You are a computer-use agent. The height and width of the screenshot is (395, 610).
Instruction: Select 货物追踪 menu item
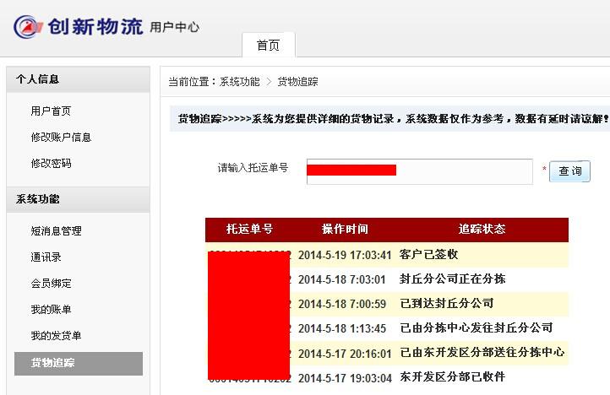coord(79,364)
